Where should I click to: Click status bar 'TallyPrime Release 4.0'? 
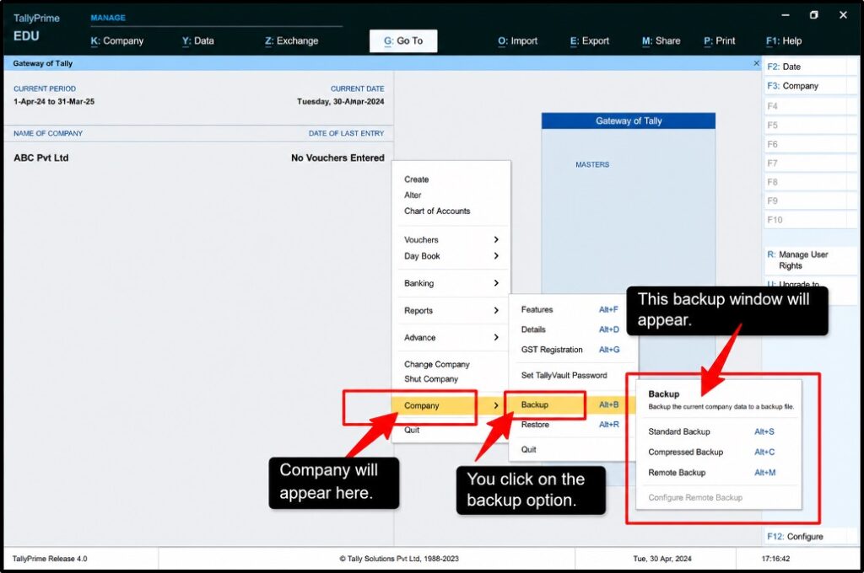click(x=50, y=559)
